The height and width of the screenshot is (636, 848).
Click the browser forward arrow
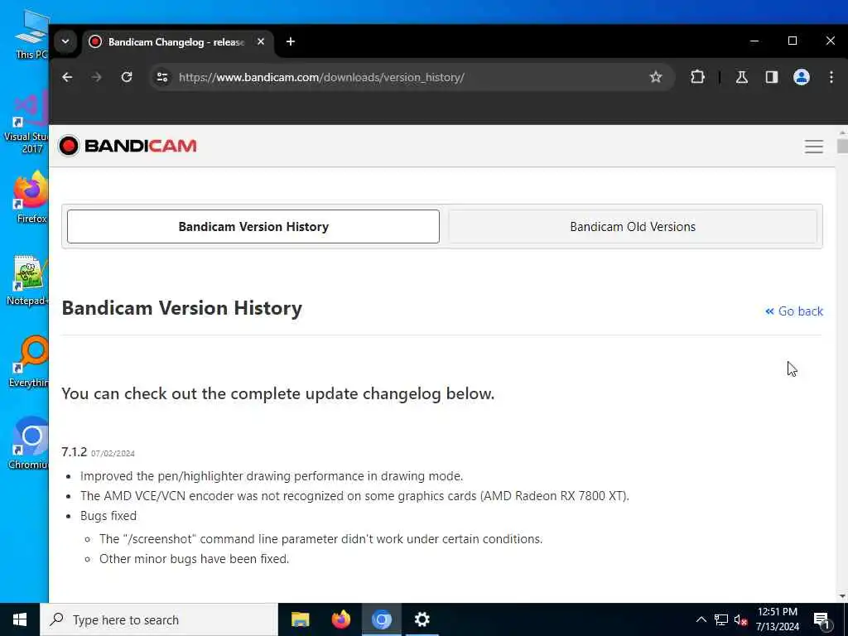97,77
